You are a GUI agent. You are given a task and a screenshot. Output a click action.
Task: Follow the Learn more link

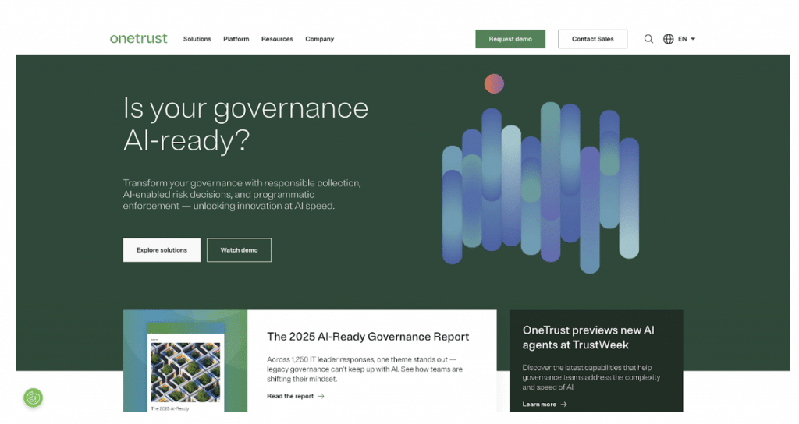(x=539, y=405)
